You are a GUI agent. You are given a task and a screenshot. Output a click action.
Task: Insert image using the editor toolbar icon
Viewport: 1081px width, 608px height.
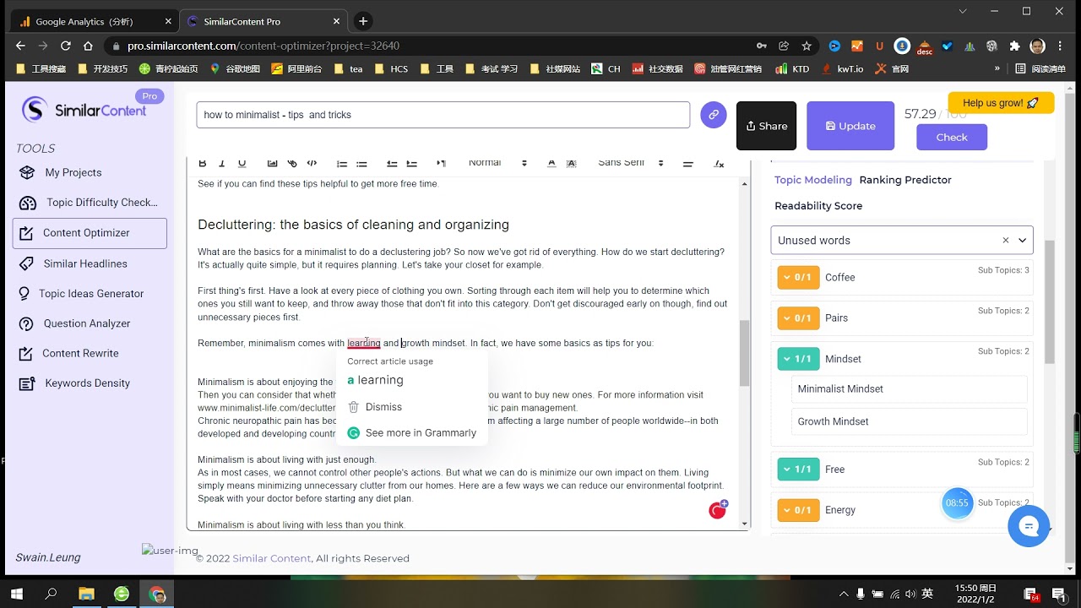point(272,163)
